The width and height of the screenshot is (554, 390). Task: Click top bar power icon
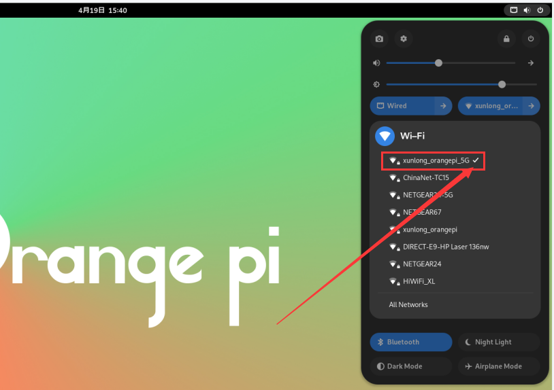click(x=540, y=10)
